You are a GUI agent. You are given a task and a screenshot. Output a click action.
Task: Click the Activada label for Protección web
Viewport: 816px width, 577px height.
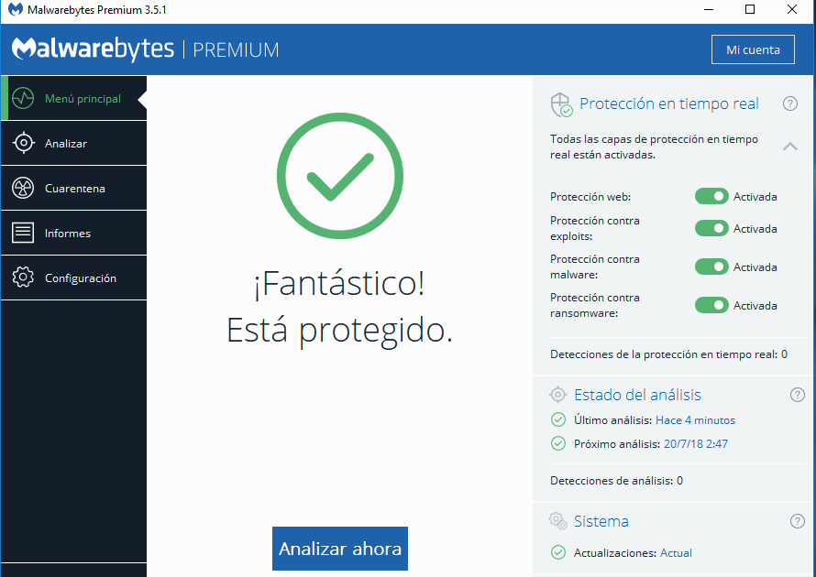(755, 197)
